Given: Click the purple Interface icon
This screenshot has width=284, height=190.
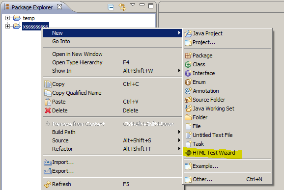Looking at the screenshot, I should point(188,73).
